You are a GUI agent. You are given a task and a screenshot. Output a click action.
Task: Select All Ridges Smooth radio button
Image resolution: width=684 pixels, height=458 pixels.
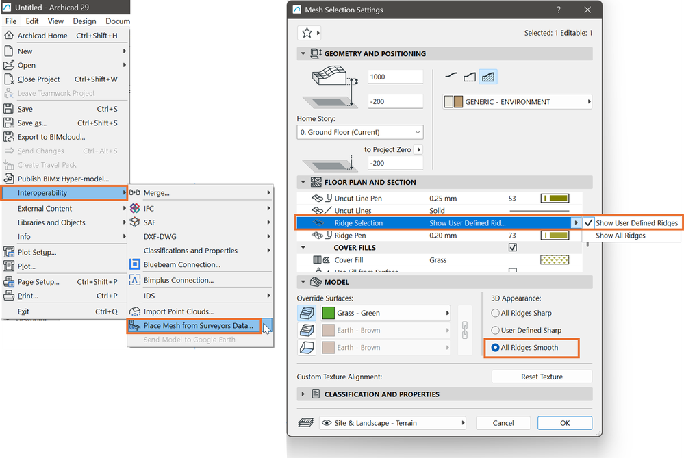point(495,348)
